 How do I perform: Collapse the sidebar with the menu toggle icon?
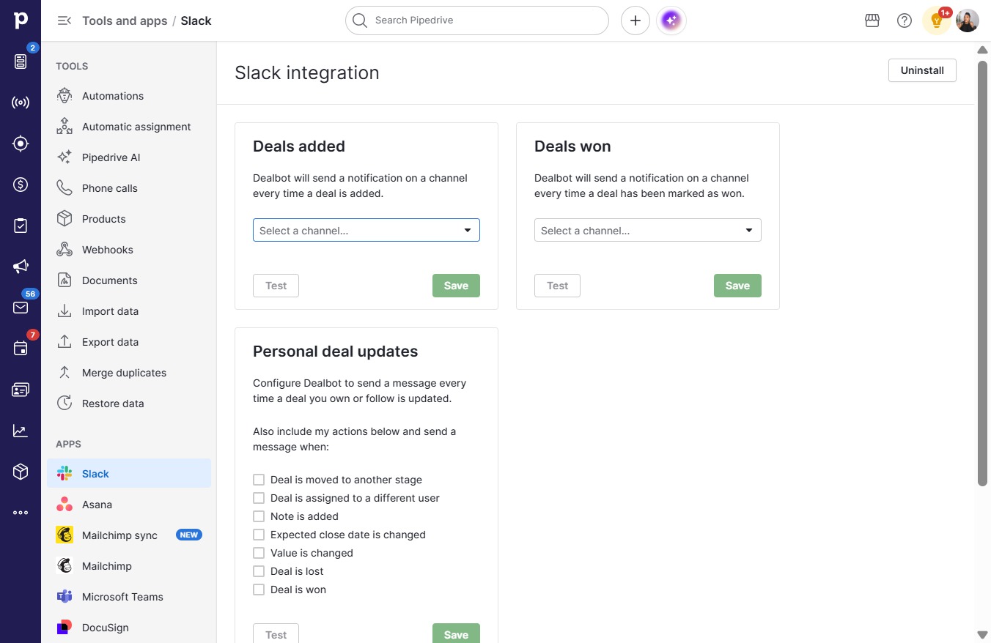[65, 21]
